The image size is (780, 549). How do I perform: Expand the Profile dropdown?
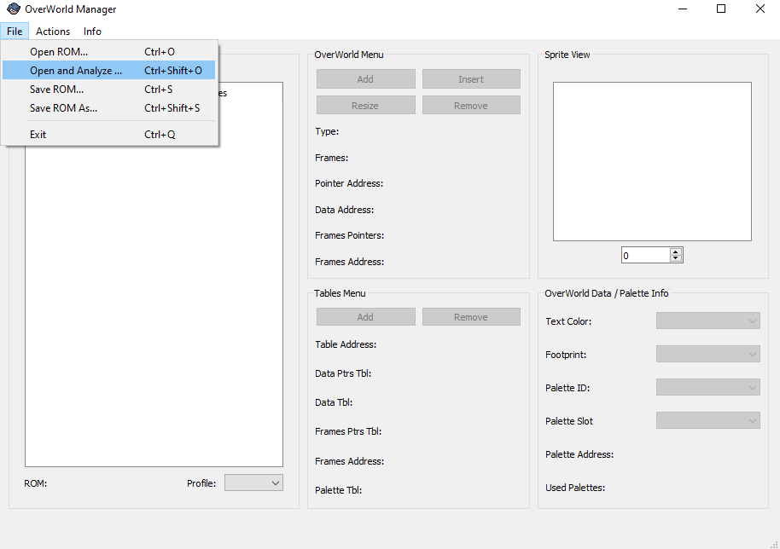[253, 483]
